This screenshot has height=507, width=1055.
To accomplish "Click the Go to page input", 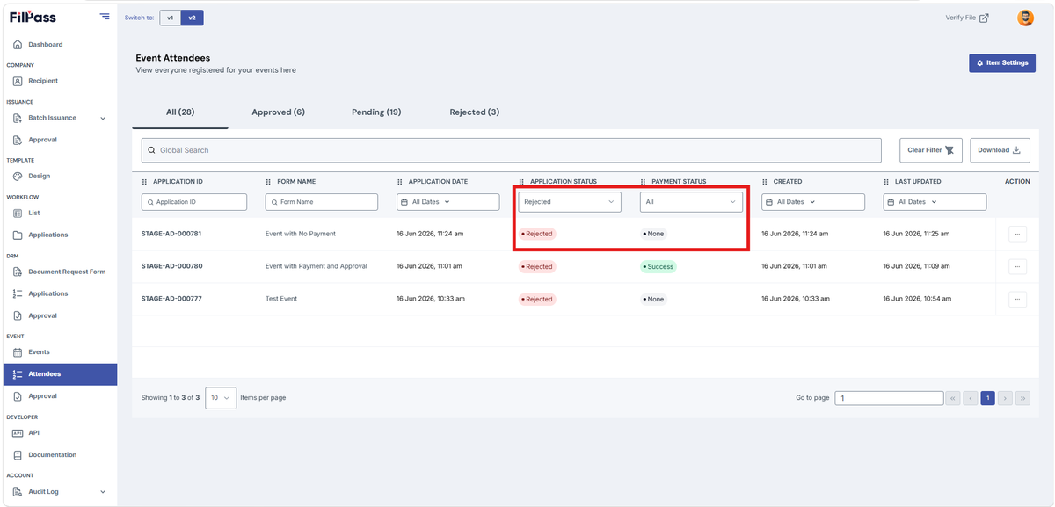I will 889,398.
